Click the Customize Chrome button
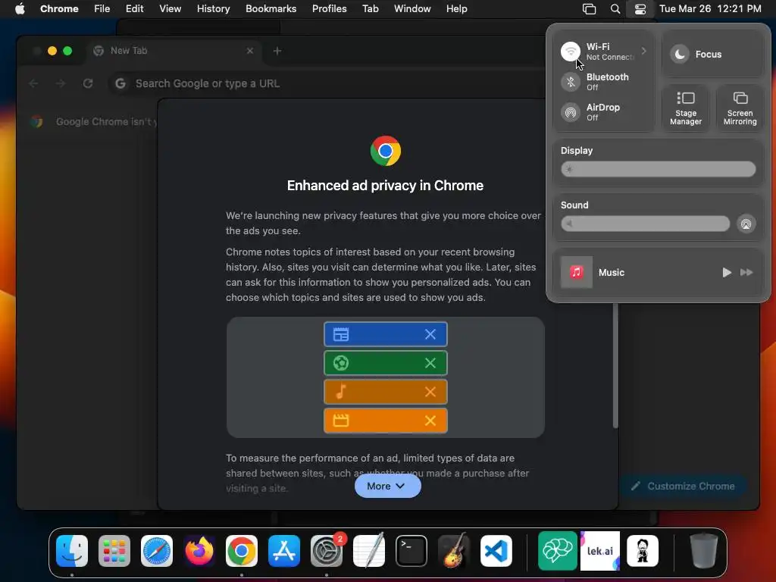This screenshot has width=776, height=582. tap(683, 486)
